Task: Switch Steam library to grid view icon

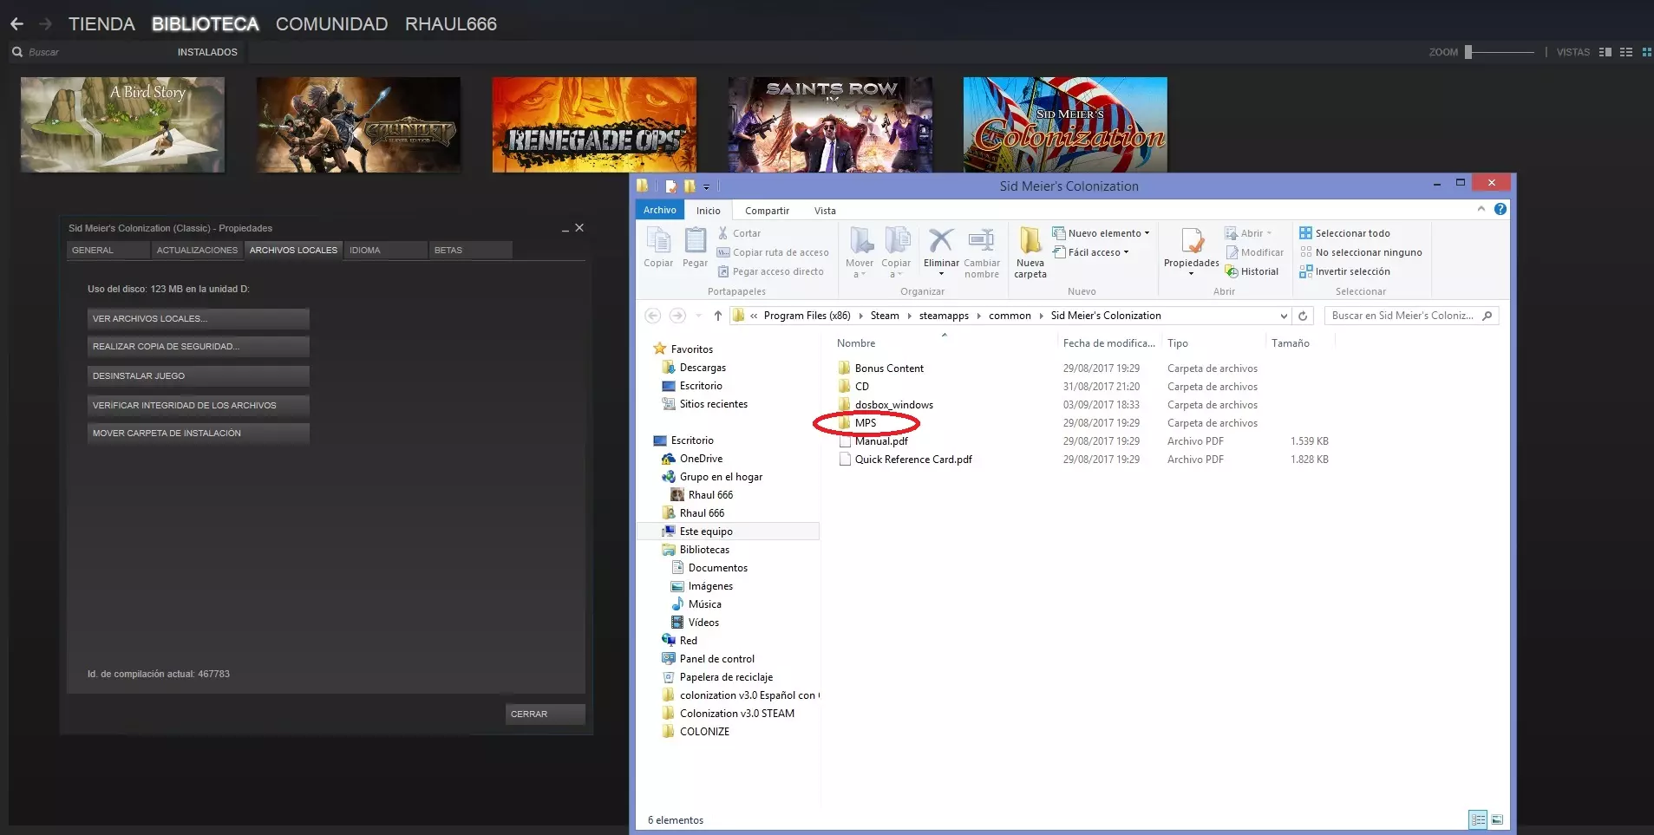Action: 1646,52
